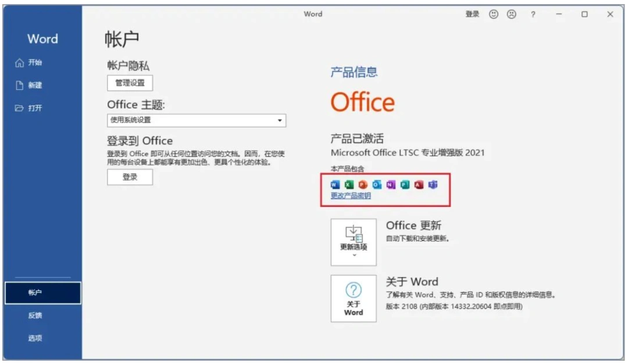
Task: Send a frown with the sad face icon
Action: click(x=512, y=15)
